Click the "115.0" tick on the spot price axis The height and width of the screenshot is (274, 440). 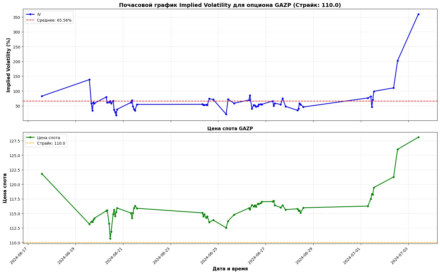point(15,214)
